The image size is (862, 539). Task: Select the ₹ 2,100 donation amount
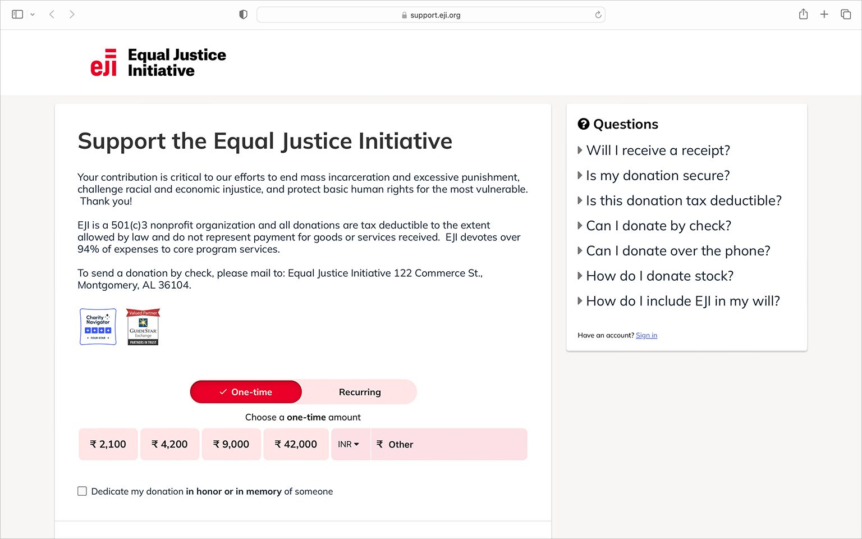click(108, 444)
